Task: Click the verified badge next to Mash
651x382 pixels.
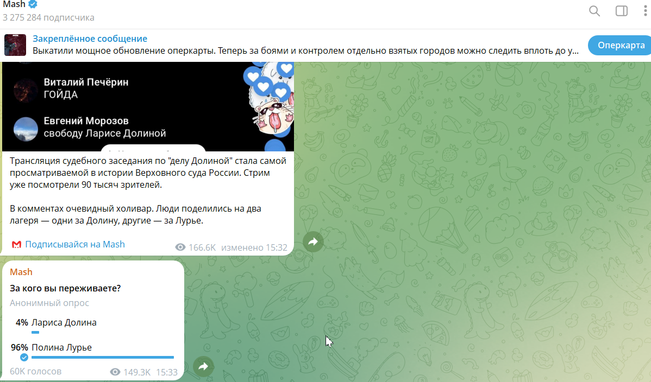Action: pos(33,5)
